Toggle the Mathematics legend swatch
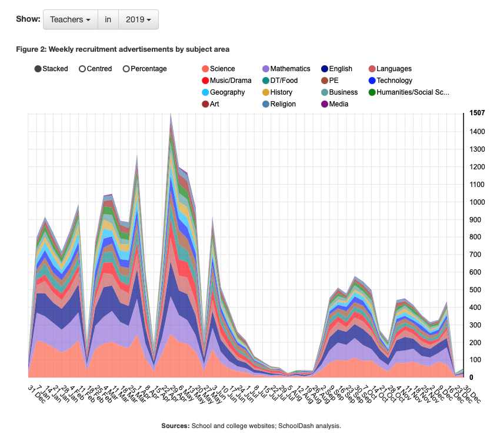This screenshot has width=500, height=441. pos(266,69)
